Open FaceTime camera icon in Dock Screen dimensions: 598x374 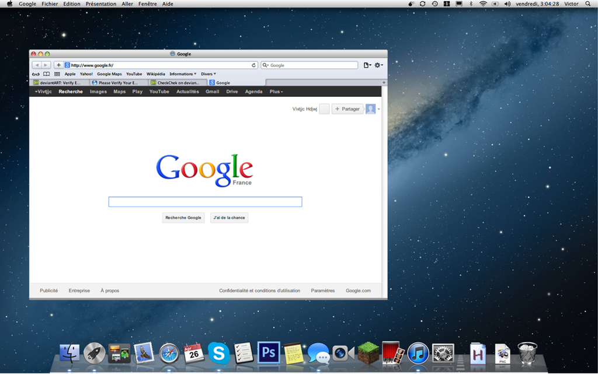pyautogui.click(x=343, y=353)
